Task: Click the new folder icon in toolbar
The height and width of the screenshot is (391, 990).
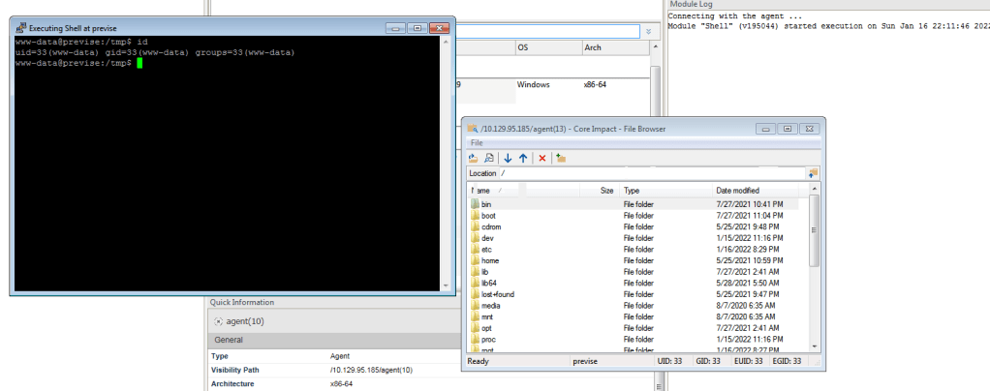Action: coord(561,158)
